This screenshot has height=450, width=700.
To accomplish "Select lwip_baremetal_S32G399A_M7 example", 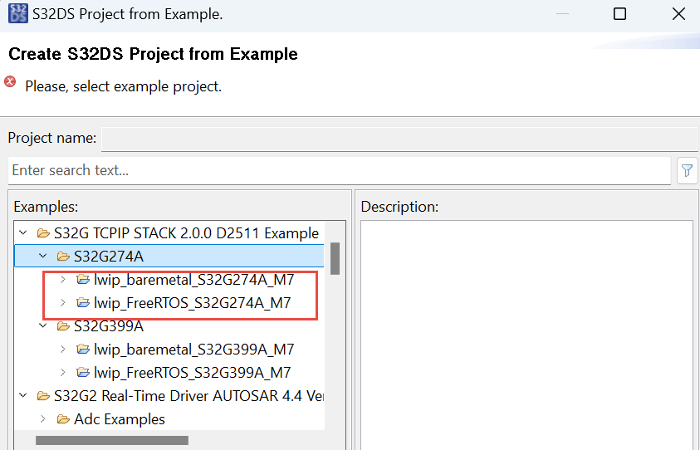I will click(193, 349).
